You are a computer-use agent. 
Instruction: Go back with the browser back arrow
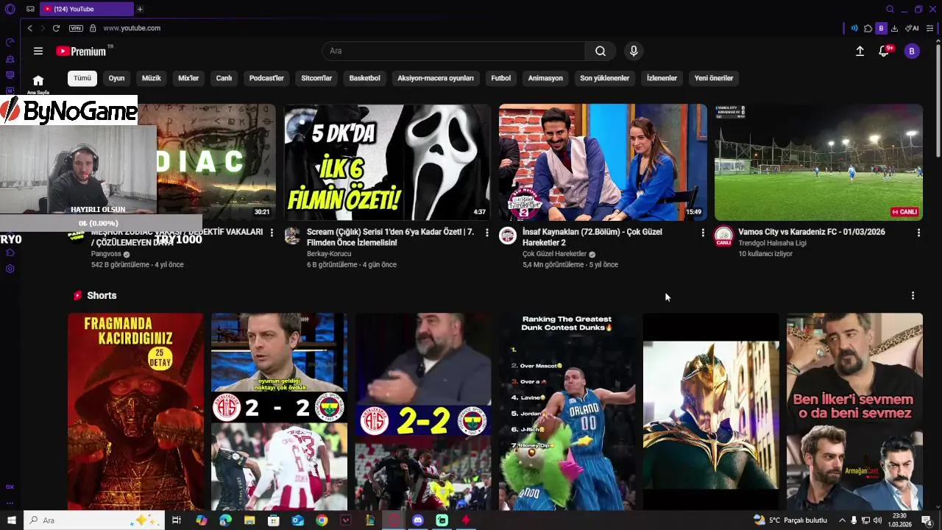30,28
